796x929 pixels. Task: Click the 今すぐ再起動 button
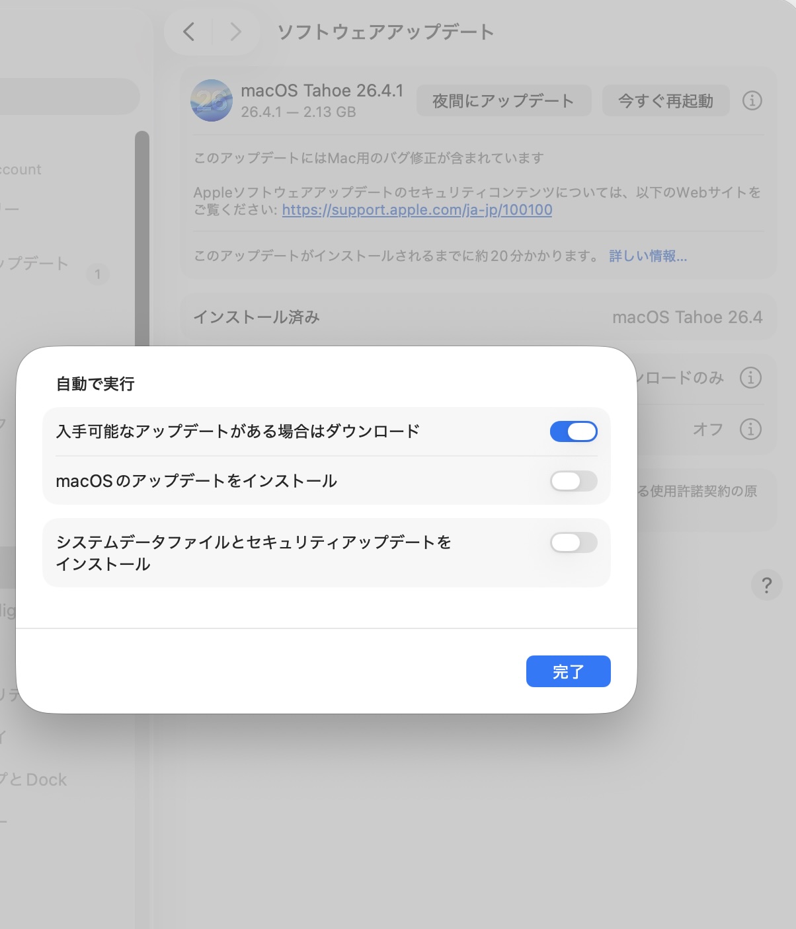pyautogui.click(x=665, y=101)
